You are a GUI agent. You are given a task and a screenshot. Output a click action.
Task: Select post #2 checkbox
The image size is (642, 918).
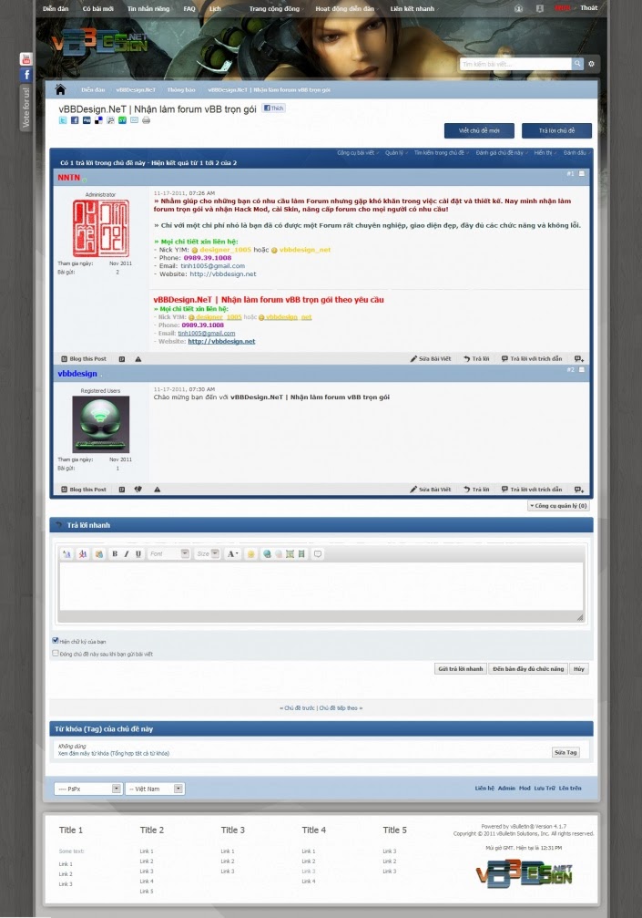(581, 370)
